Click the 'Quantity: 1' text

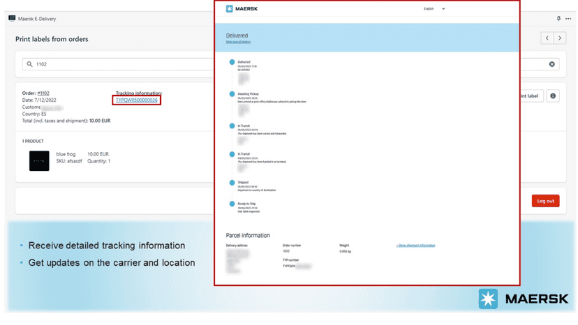(99, 161)
